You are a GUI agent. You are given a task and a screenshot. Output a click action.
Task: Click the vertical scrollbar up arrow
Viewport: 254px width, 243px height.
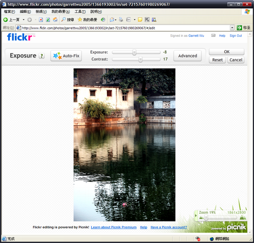click(250, 34)
